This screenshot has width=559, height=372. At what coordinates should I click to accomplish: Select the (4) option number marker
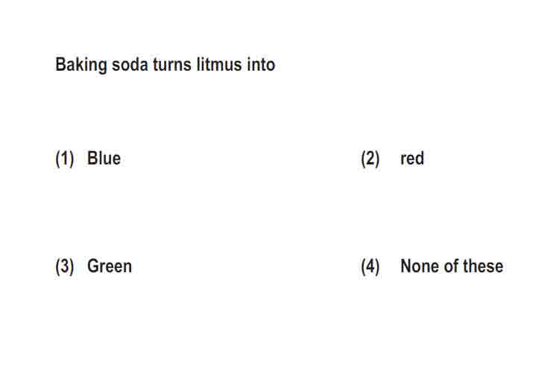pos(370,266)
